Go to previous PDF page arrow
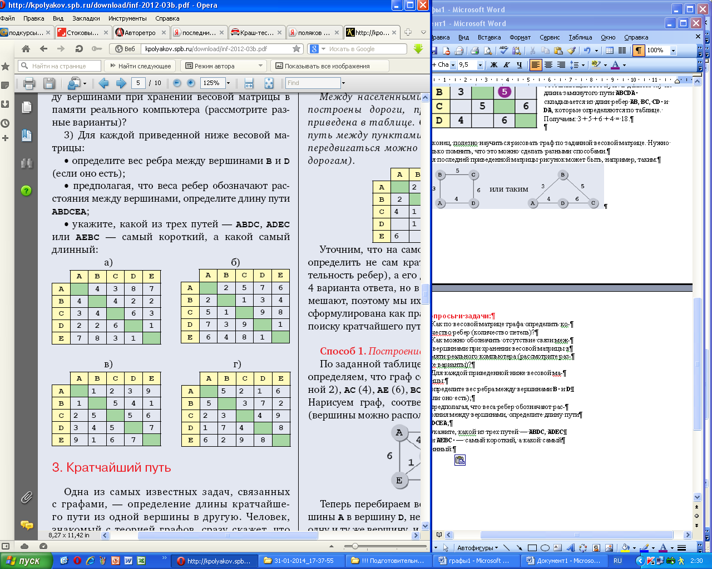 [x=103, y=83]
